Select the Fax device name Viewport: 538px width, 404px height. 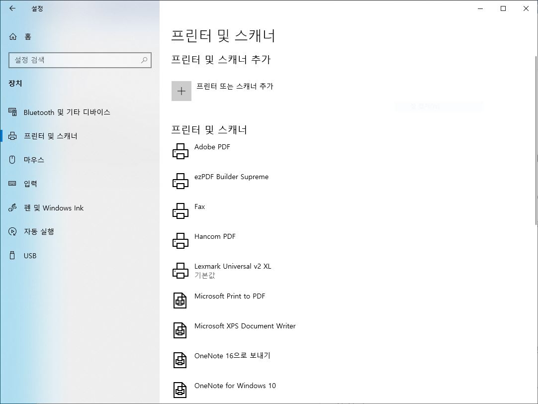[199, 206]
